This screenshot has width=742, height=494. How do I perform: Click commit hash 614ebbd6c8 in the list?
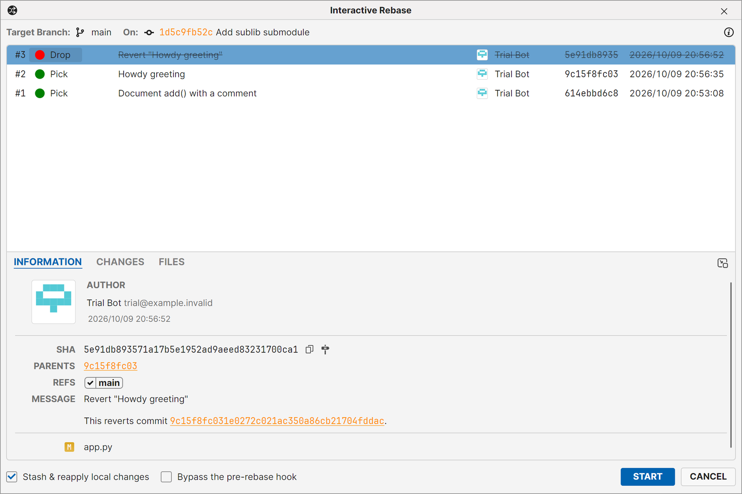(x=591, y=94)
